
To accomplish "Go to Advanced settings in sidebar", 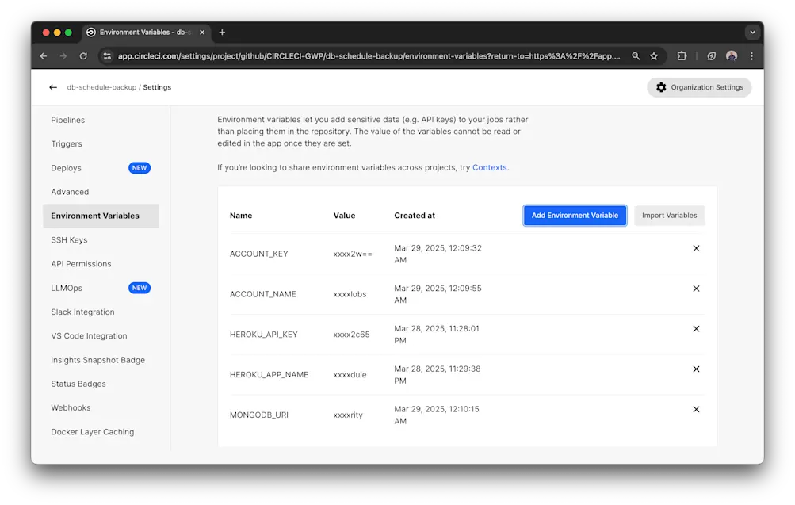I will tap(70, 192).
